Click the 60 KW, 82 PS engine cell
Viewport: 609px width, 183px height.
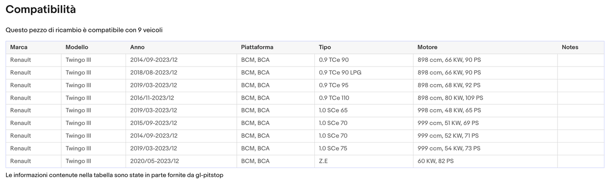click(436, 161)
